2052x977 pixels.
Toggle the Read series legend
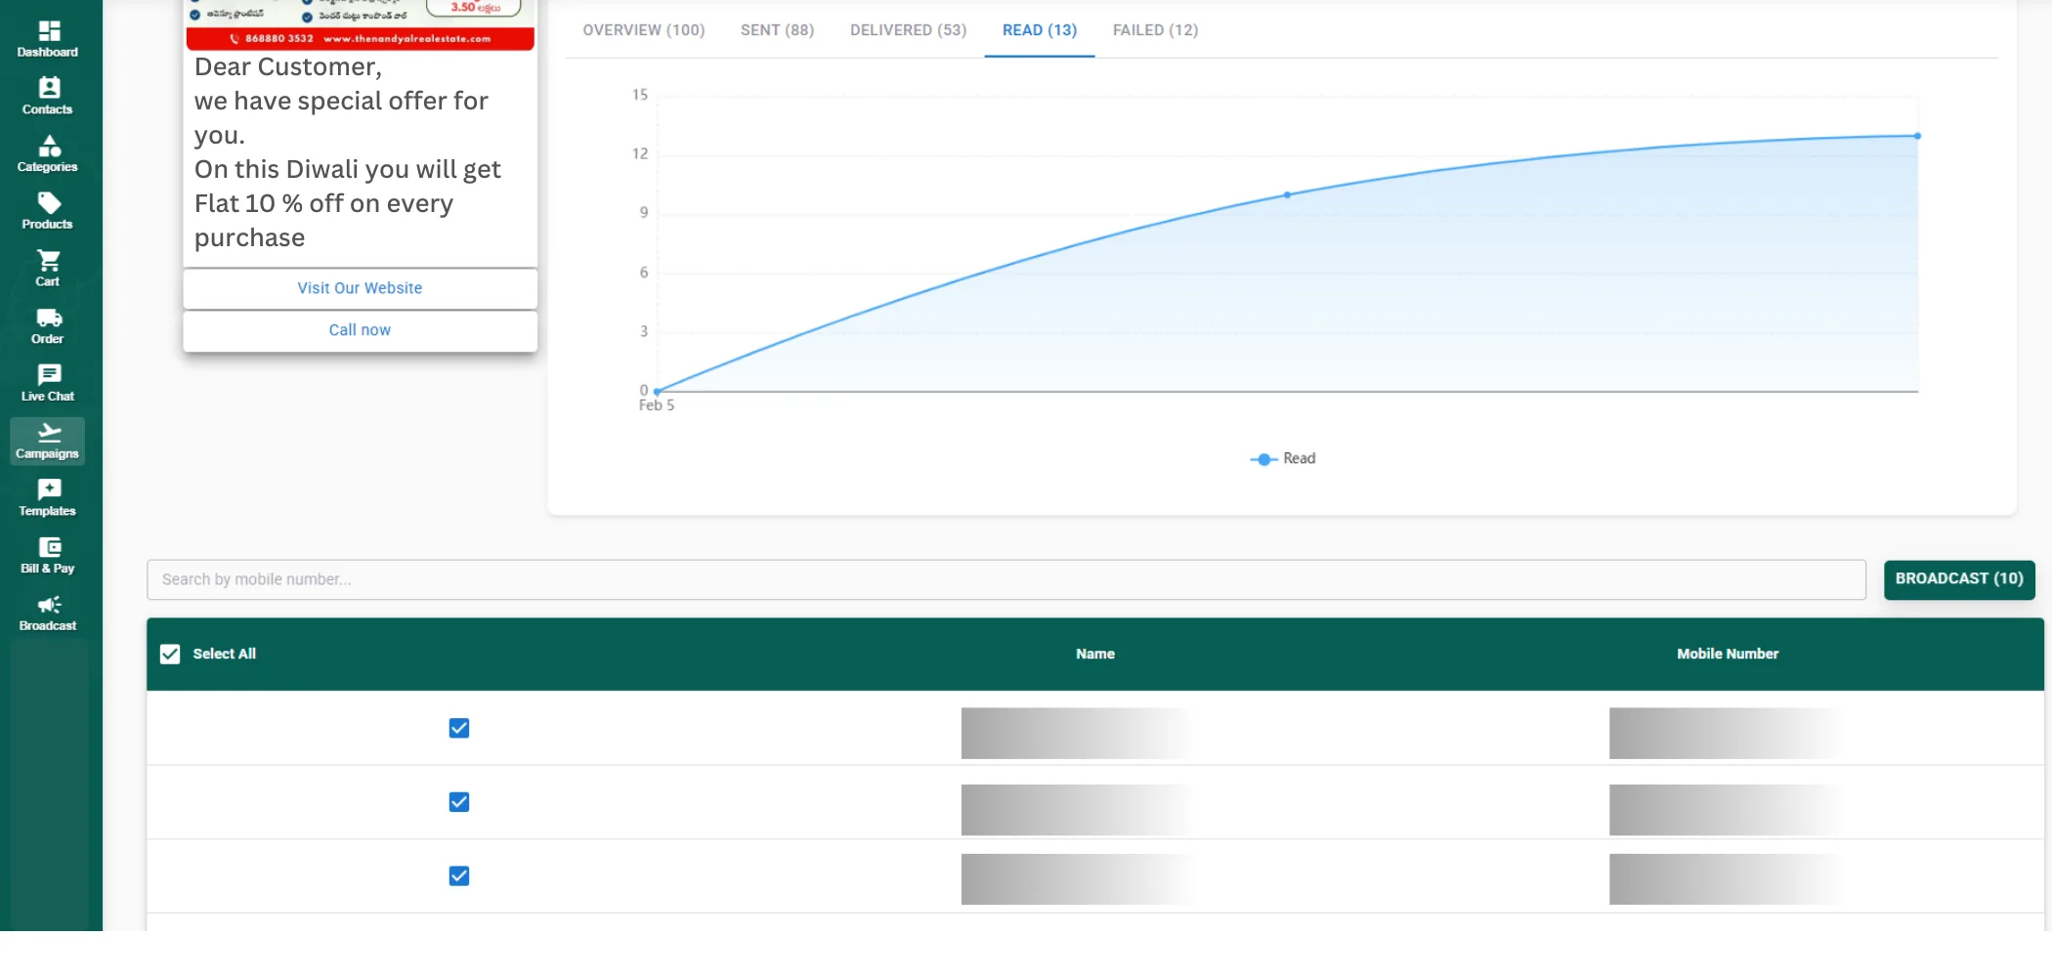(x=1283, y=459)
